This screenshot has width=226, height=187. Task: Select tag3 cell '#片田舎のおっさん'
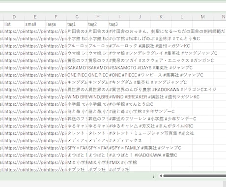119,31
